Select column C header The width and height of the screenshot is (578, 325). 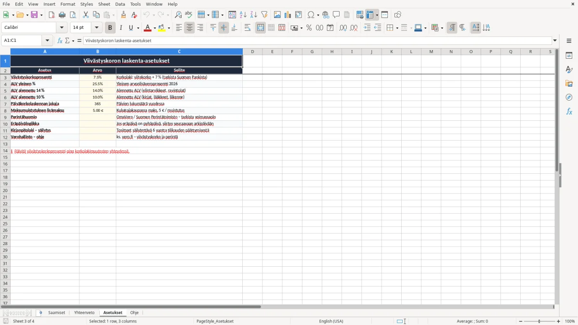tap(179, 52)
